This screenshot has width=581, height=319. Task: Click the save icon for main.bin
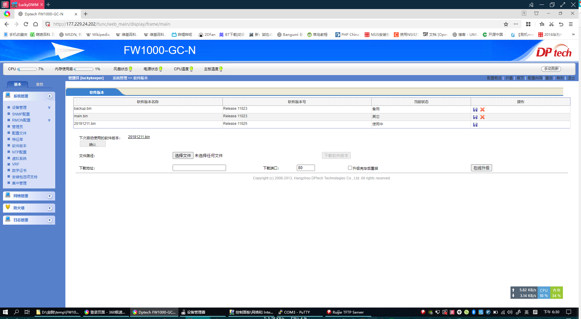(x=475, y=117)
